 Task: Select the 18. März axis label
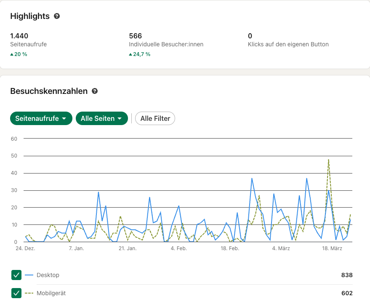pos(332,248)
